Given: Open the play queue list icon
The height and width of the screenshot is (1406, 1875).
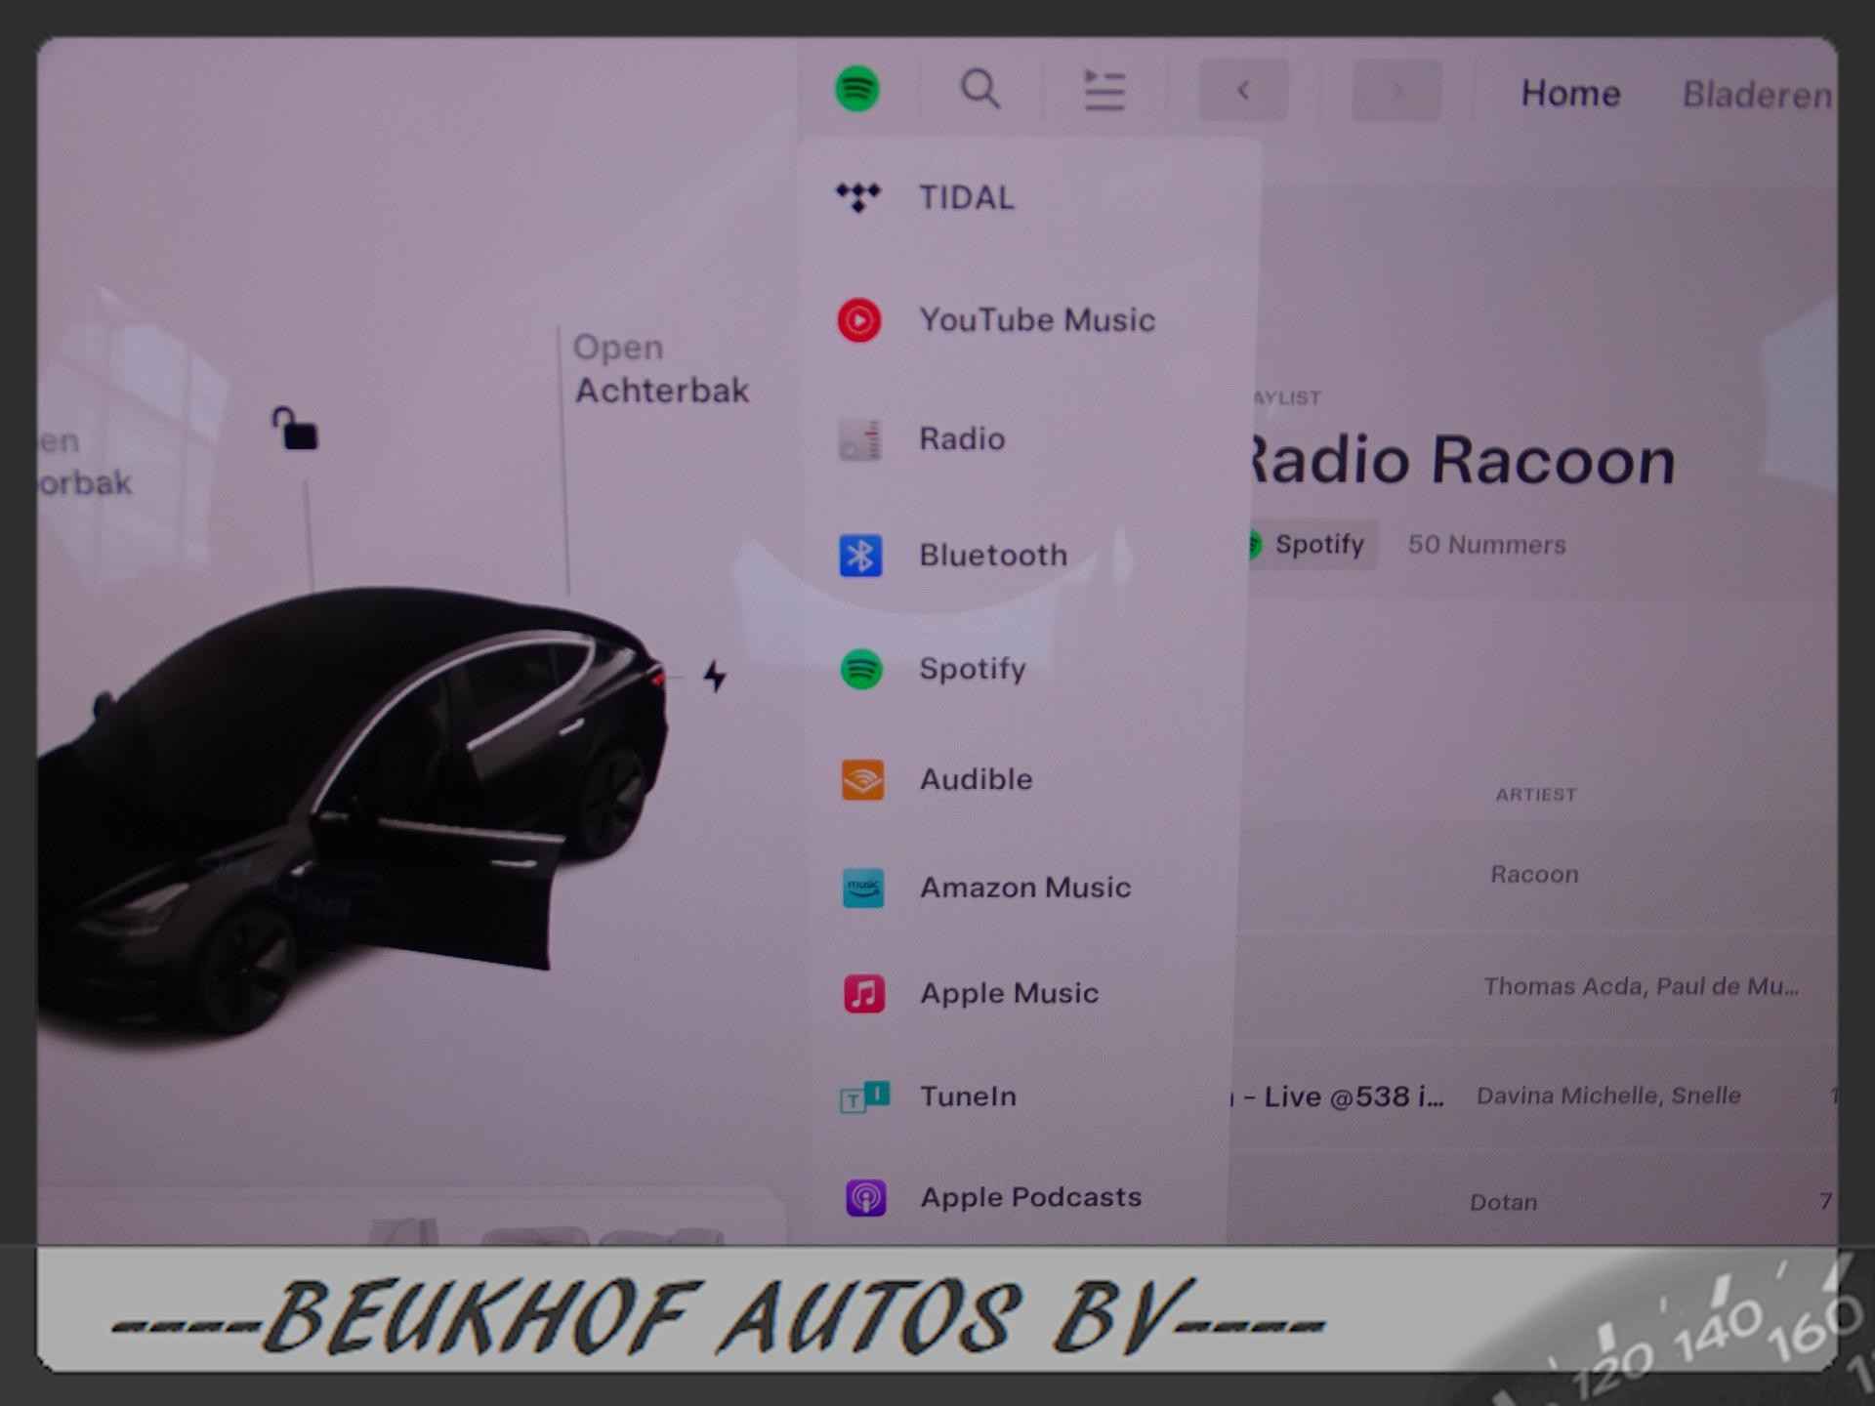Looking at the screenshot, I should click(1104, 90).
